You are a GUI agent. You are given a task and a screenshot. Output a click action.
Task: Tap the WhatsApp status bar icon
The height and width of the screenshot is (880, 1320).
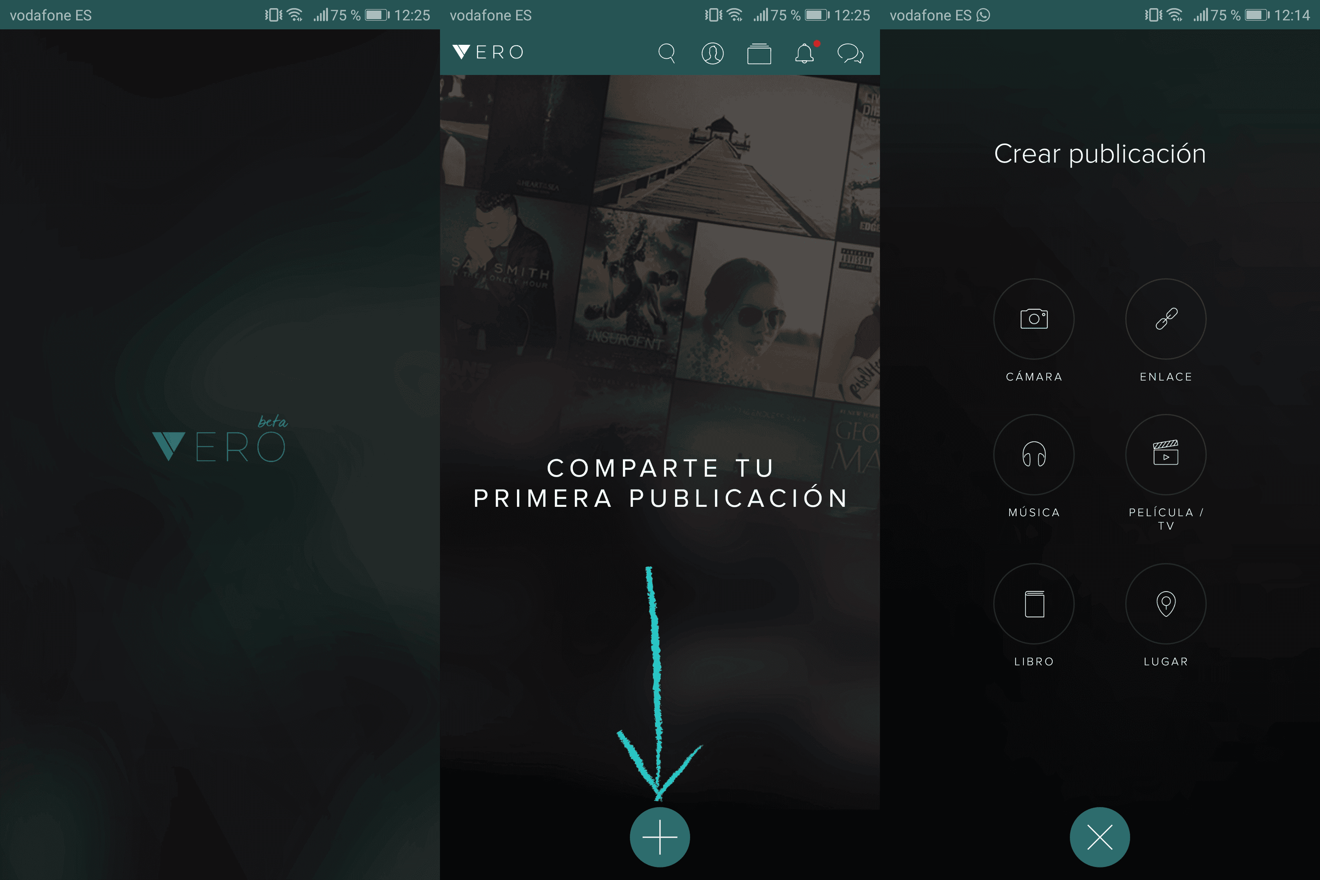click(x=983, y=15)
